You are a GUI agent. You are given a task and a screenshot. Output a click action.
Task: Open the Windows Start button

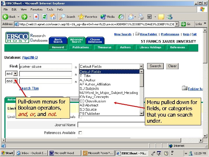click(x=7, y=153)
